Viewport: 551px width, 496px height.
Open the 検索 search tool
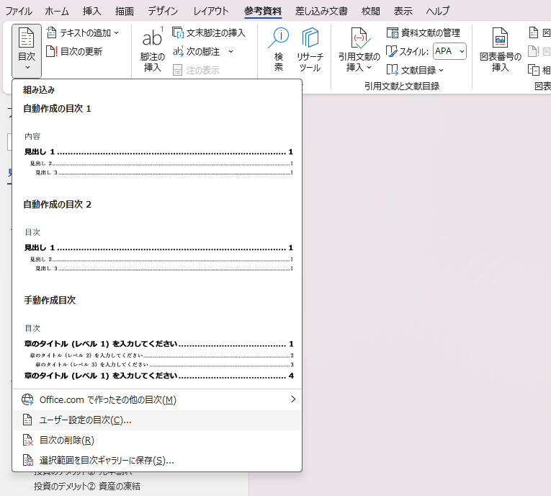[x=279, y=50]
